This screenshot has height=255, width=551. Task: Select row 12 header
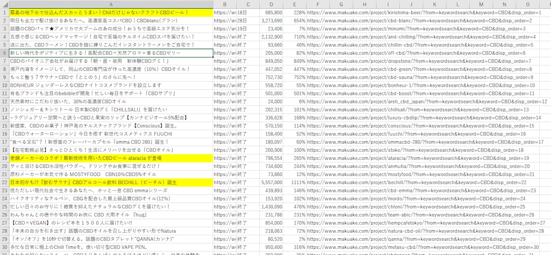[4, 102]
